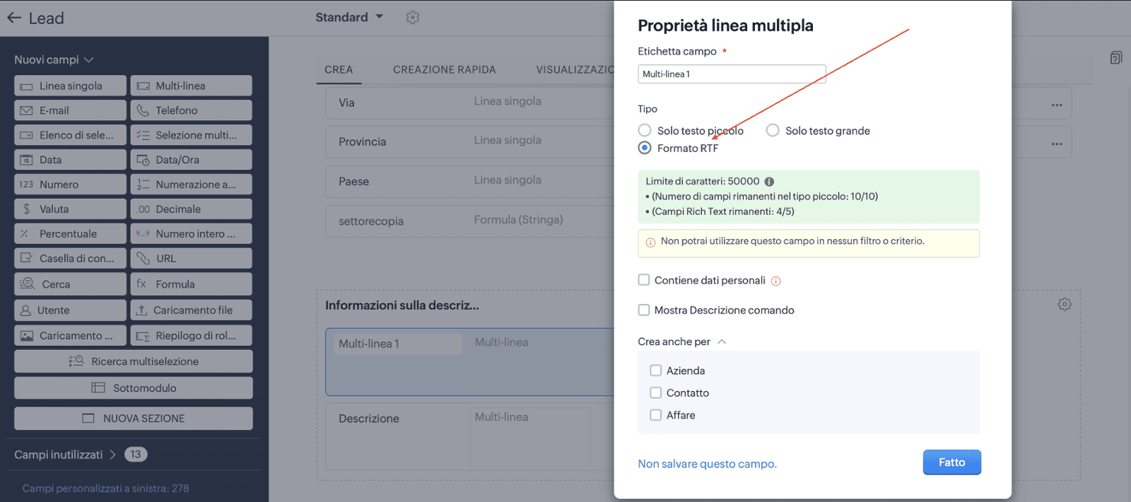Click the character limit info icon
The height and width of the screenshot is (502, 1131).
(769, 182)
